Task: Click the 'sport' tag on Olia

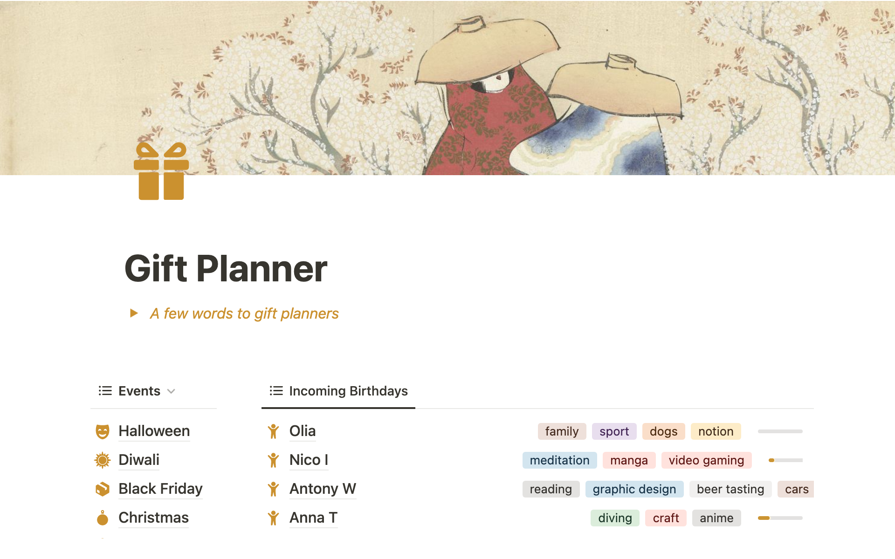Action: 614,431
